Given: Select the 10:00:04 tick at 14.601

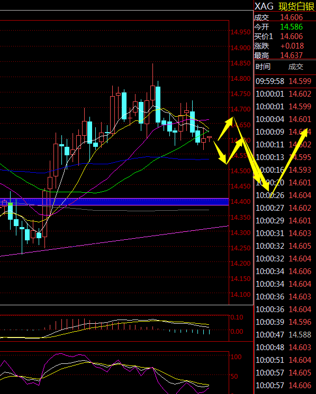Looking at the screenshot, I should point(285,119).
